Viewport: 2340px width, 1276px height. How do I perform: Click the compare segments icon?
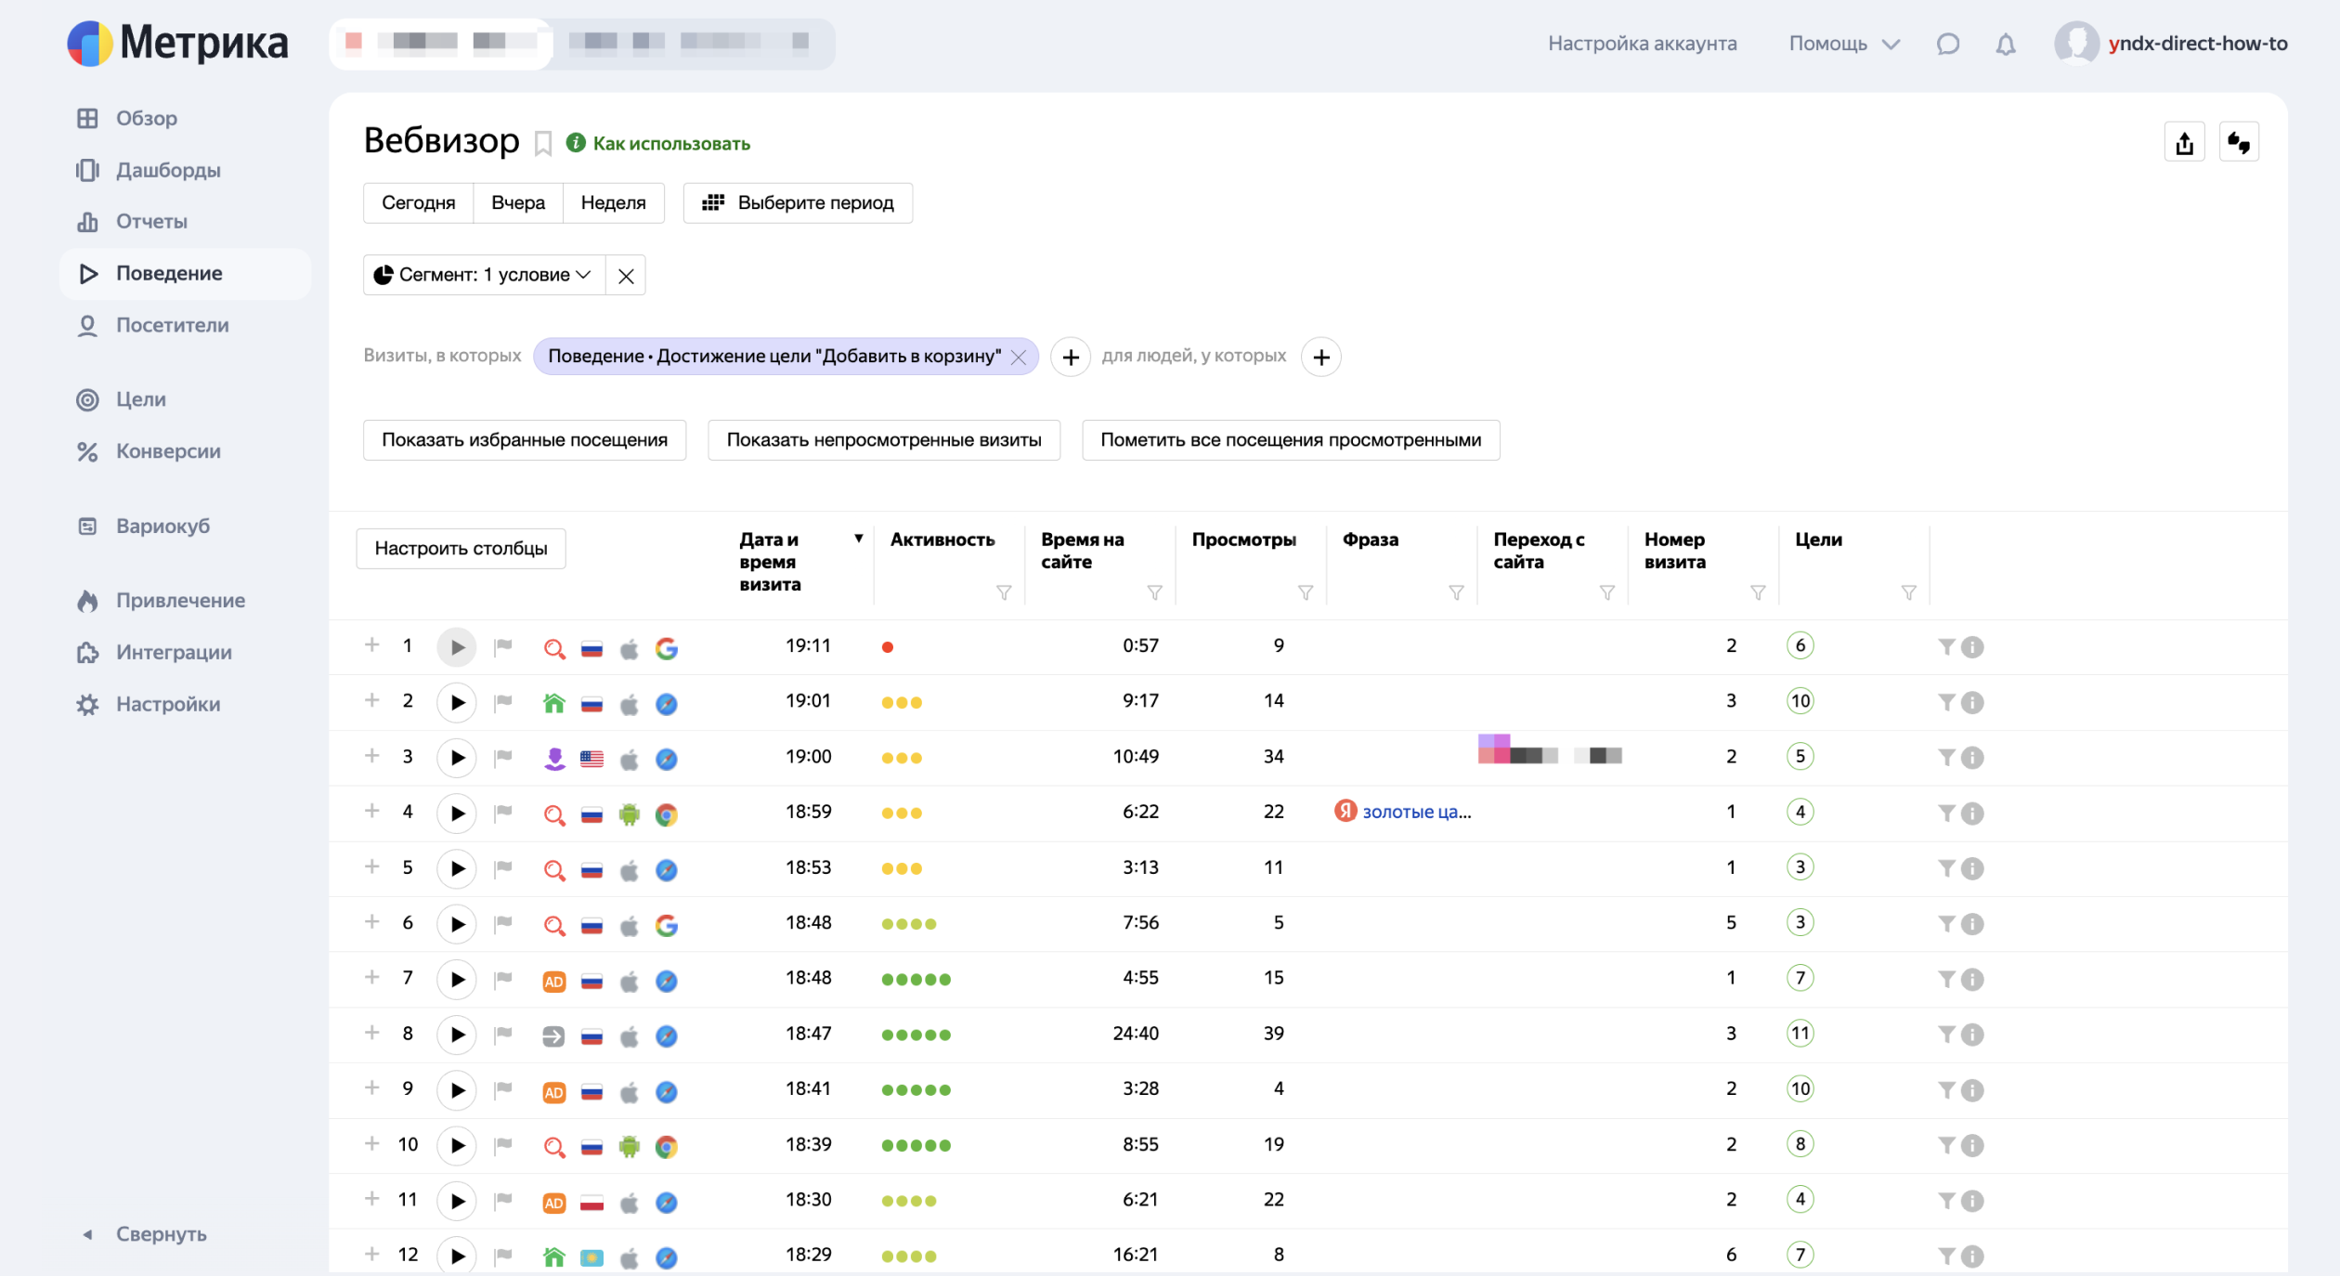click(2238, 143)
